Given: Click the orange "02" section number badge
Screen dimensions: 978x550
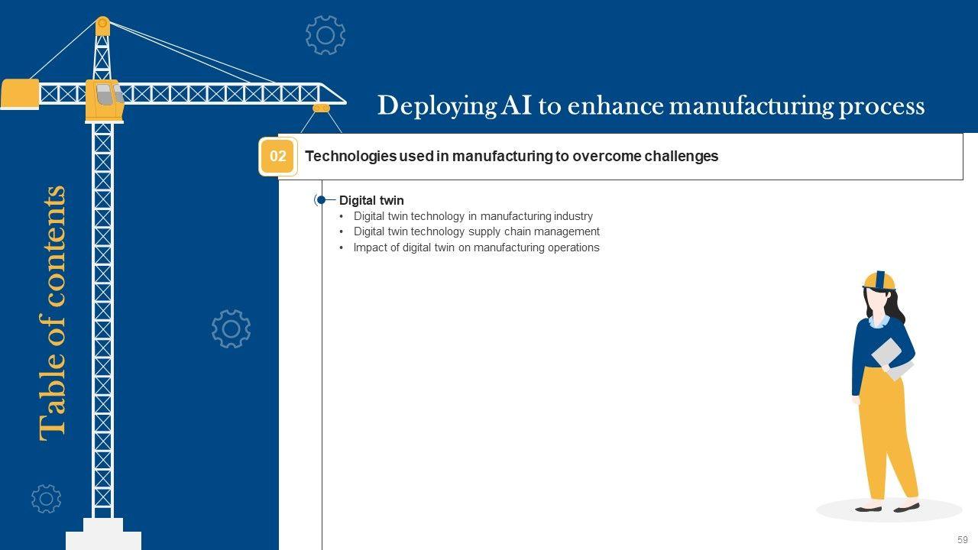Looking at the screenshot, I should point(278,157).
